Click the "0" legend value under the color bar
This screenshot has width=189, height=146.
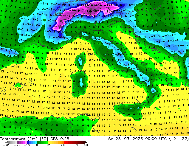pyautogui.click(x=37, y=145)
